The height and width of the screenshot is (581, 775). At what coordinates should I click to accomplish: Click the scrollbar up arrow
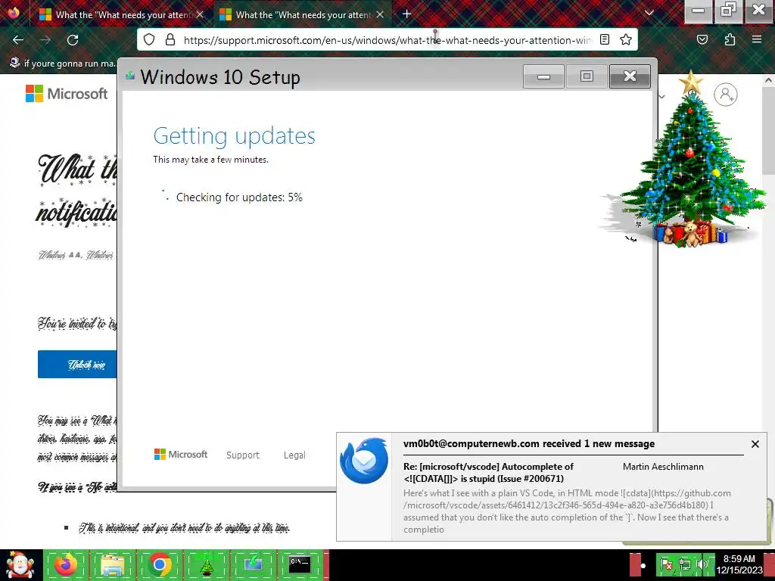[769, 80]
